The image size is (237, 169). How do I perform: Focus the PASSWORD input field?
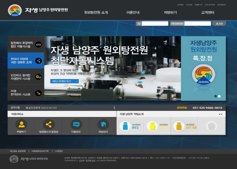coord(197,24)
